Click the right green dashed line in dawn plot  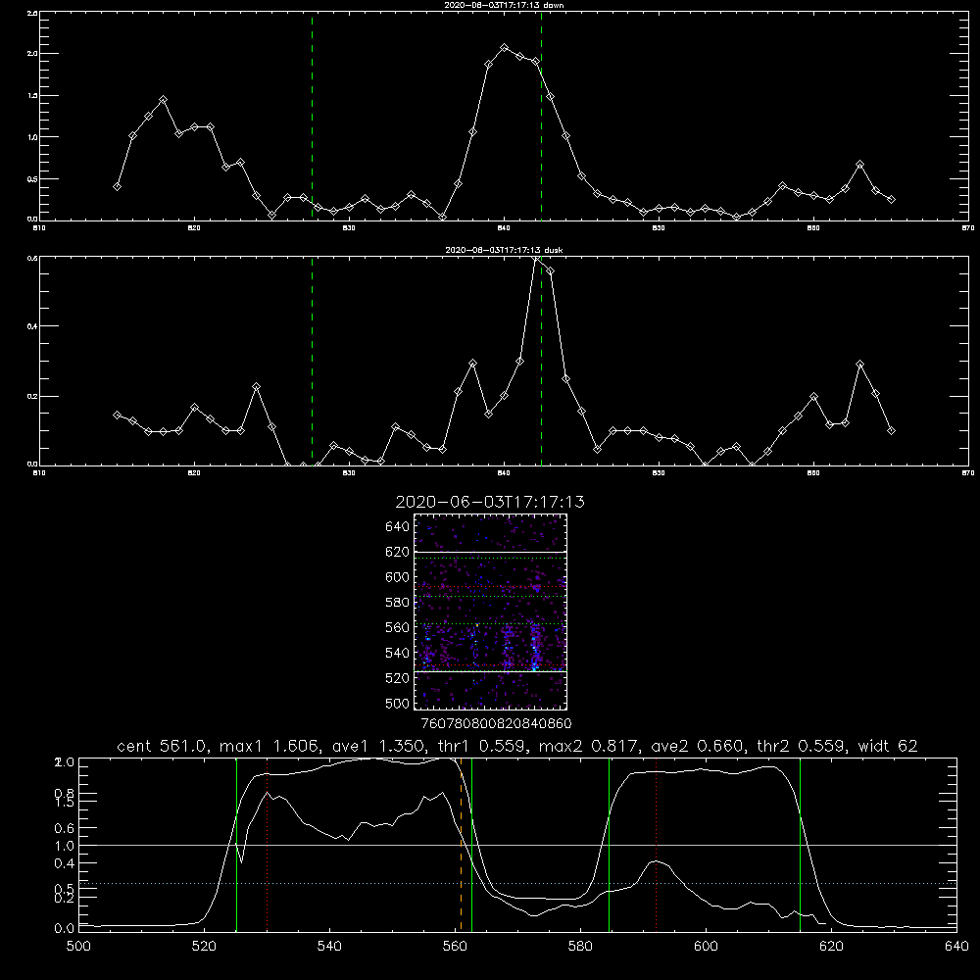click(x=541, y=116)
